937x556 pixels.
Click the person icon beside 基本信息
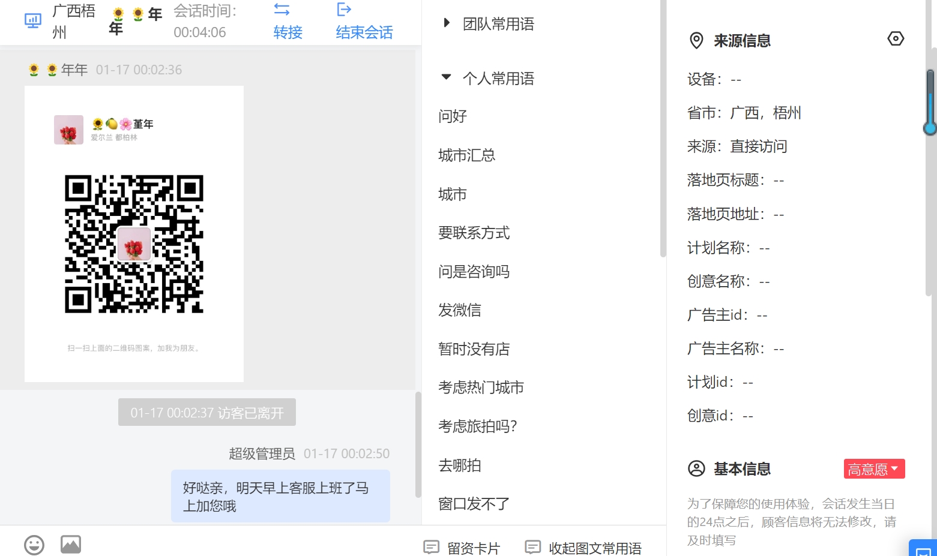pos(696,468)
